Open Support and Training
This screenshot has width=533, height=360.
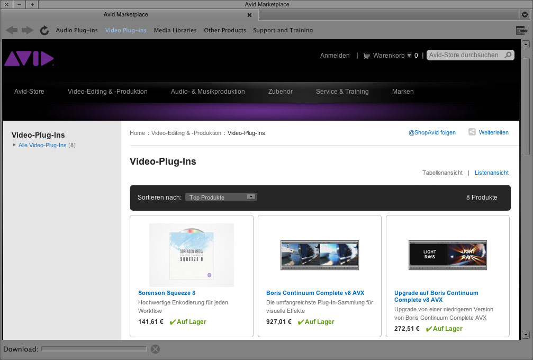click(283, 30)
